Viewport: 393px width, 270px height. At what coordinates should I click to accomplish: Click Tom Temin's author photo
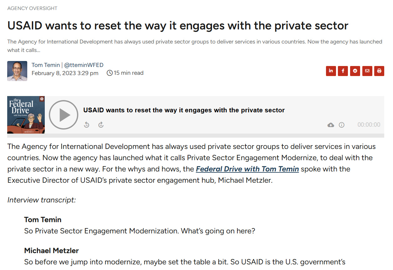(17, 71)
